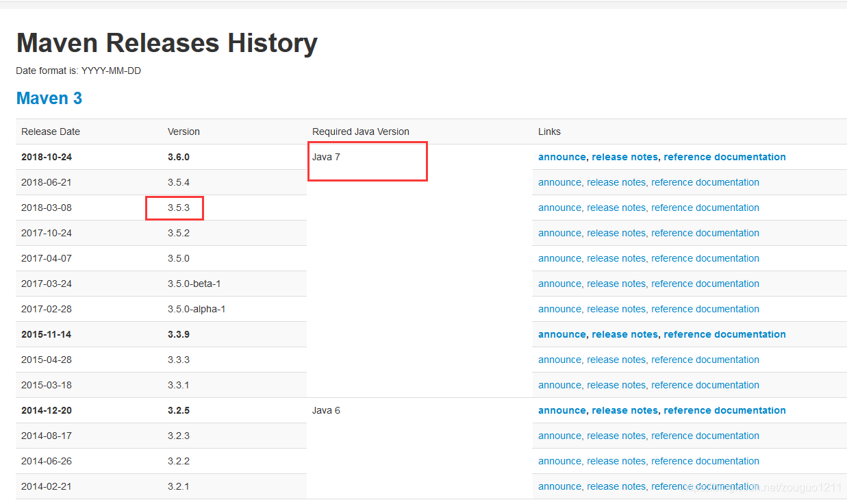Open reference documentation for 3.3.1
Image resolution: width=847 pixels, height=500 pixels.
pos(705,385)
